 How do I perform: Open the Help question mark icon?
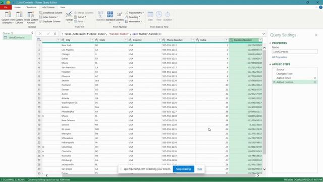[x=320, y=7]
